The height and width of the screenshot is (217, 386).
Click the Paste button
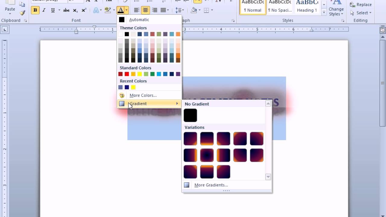point(10,8)
